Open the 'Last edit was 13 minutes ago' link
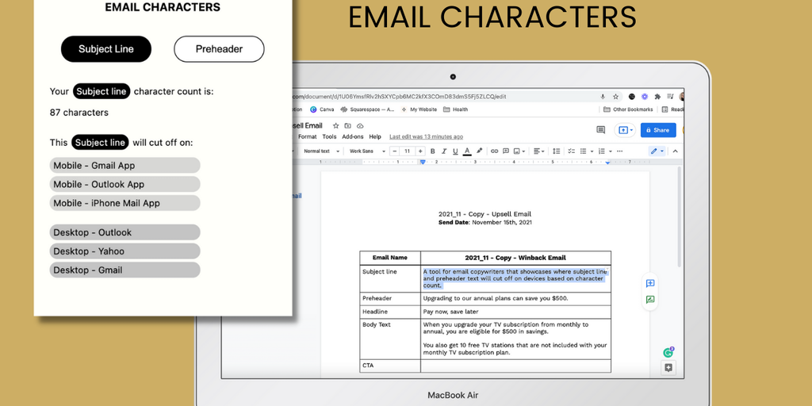This screenshot has height=406, width=812. pos(426,136)
